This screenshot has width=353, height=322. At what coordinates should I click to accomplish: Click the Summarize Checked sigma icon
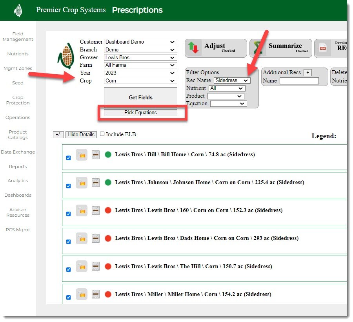point(258,48)
